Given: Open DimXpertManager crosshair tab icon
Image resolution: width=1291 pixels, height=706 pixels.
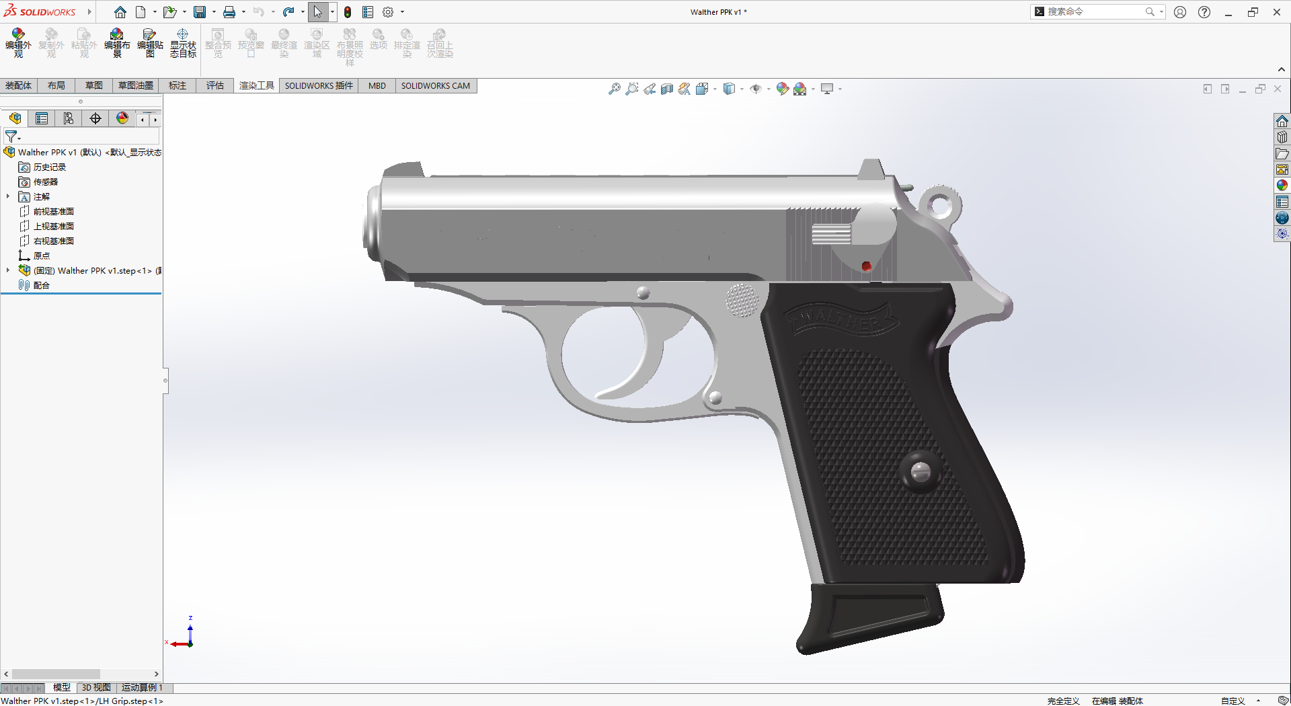Looking at the screenshot, I should pyautogui.click(x=95, y=118).
